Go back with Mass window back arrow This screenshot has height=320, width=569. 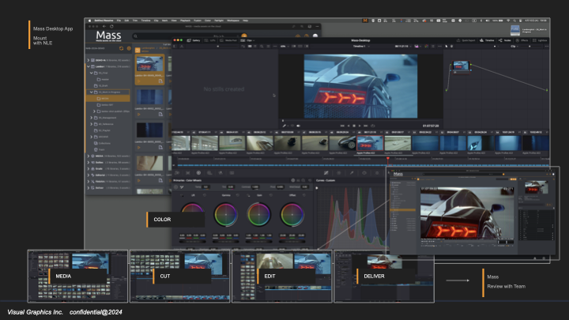point(104,27)
